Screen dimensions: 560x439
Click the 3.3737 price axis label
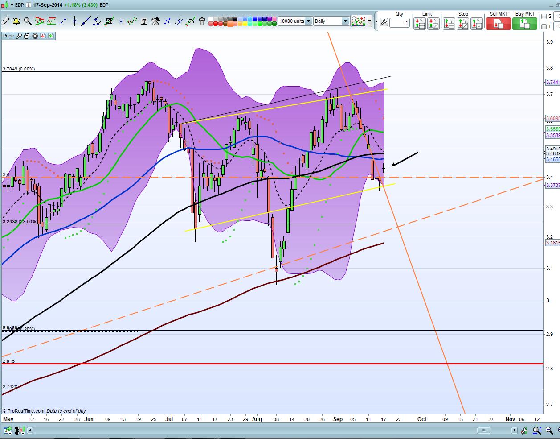coord(552,186)
